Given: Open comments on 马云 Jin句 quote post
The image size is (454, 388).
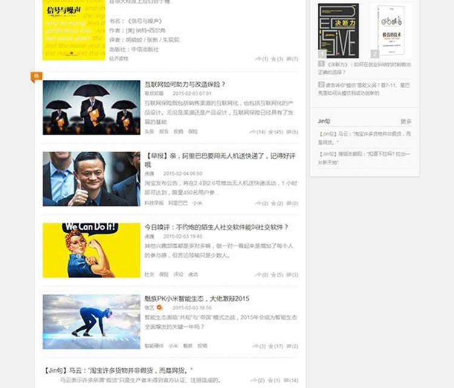Looking at the screenshot, I should pos(291,380).
